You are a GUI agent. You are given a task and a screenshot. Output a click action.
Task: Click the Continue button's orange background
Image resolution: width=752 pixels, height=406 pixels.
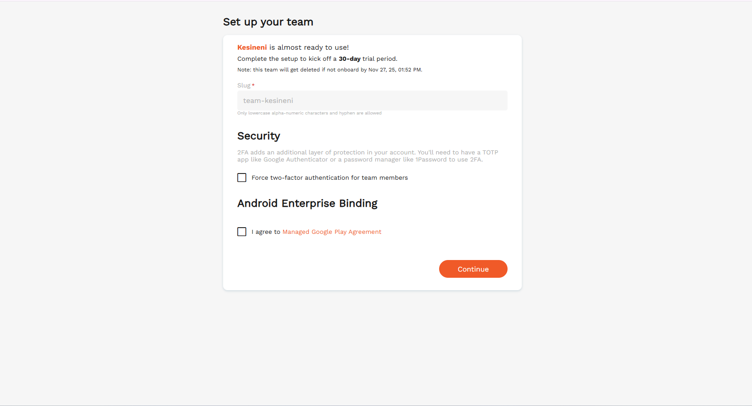coord(473,268)
